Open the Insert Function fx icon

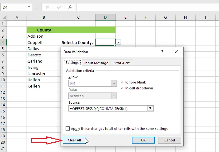coord(70,7)
